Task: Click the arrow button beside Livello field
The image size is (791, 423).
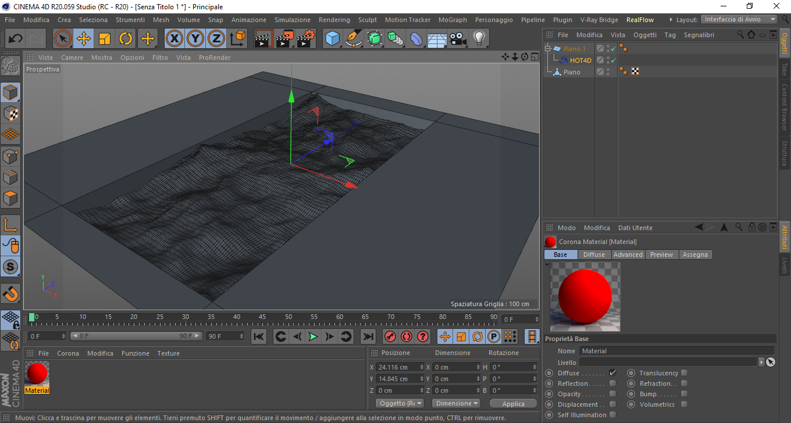Action: [761, 362]
